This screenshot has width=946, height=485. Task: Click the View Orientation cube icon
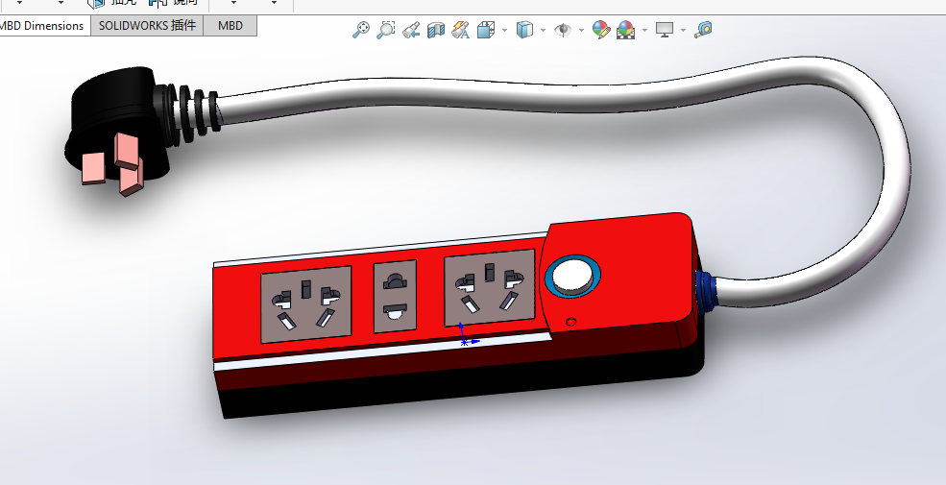(486, 30)
